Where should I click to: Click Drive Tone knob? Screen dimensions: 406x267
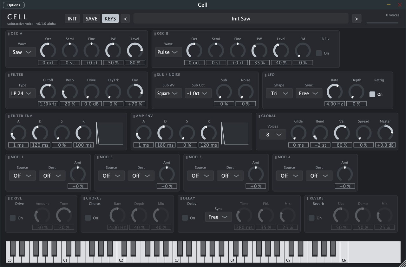tap(64, 215)
